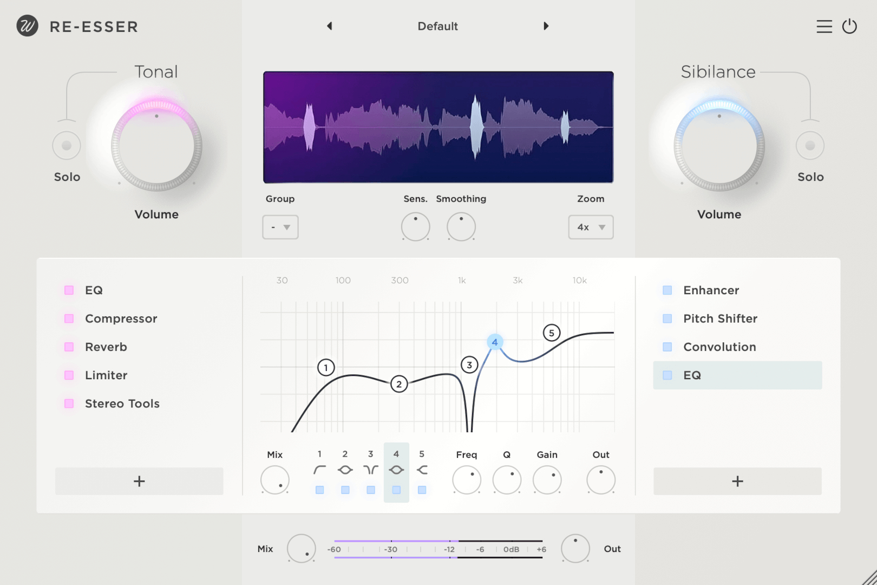Select EQ band node 4 on the curve
Image resolution: width=877 pixels, height=585 pixels.
(x=494, y=342)
